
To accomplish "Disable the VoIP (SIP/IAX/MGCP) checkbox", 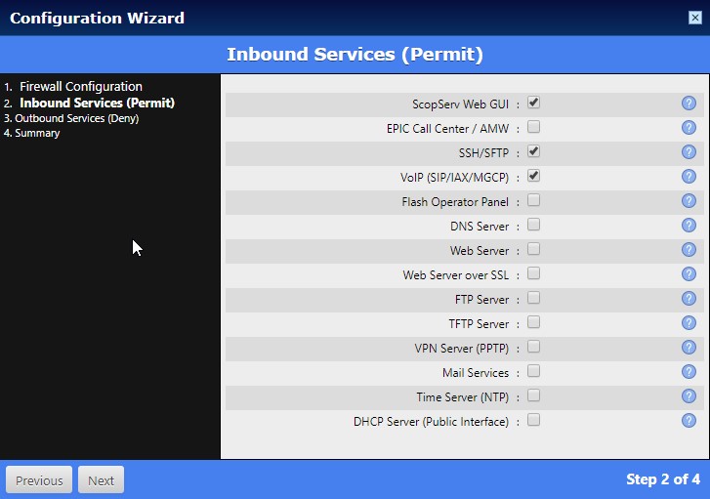I will point(534,176).
